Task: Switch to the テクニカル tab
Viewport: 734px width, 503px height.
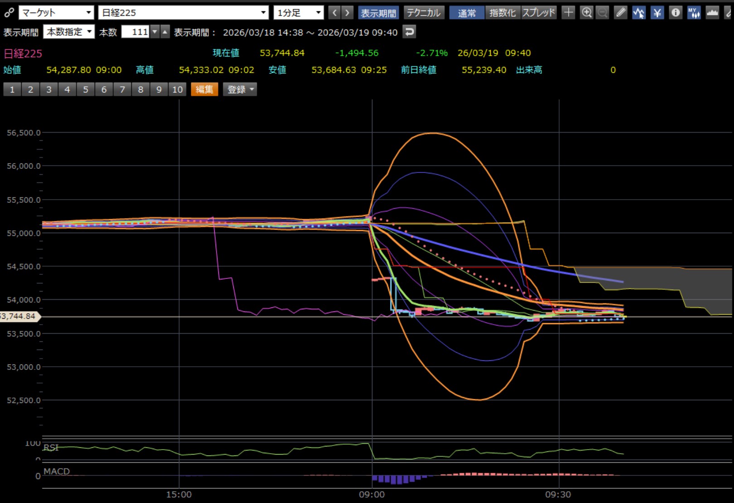Action: click(424, 13)
